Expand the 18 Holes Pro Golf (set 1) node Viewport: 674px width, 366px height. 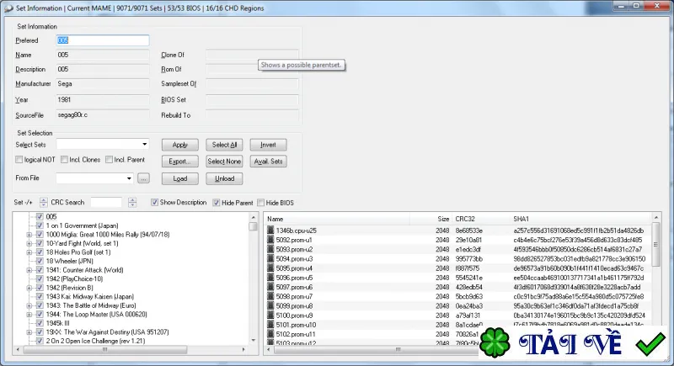tap(29, 252)
